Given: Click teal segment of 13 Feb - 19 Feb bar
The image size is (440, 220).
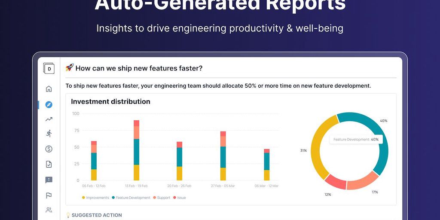Looking at the screenshot, I should tap(136, 152).
